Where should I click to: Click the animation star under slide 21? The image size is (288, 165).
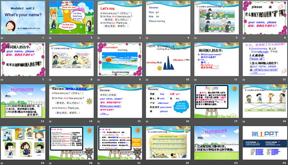(99, 163)
